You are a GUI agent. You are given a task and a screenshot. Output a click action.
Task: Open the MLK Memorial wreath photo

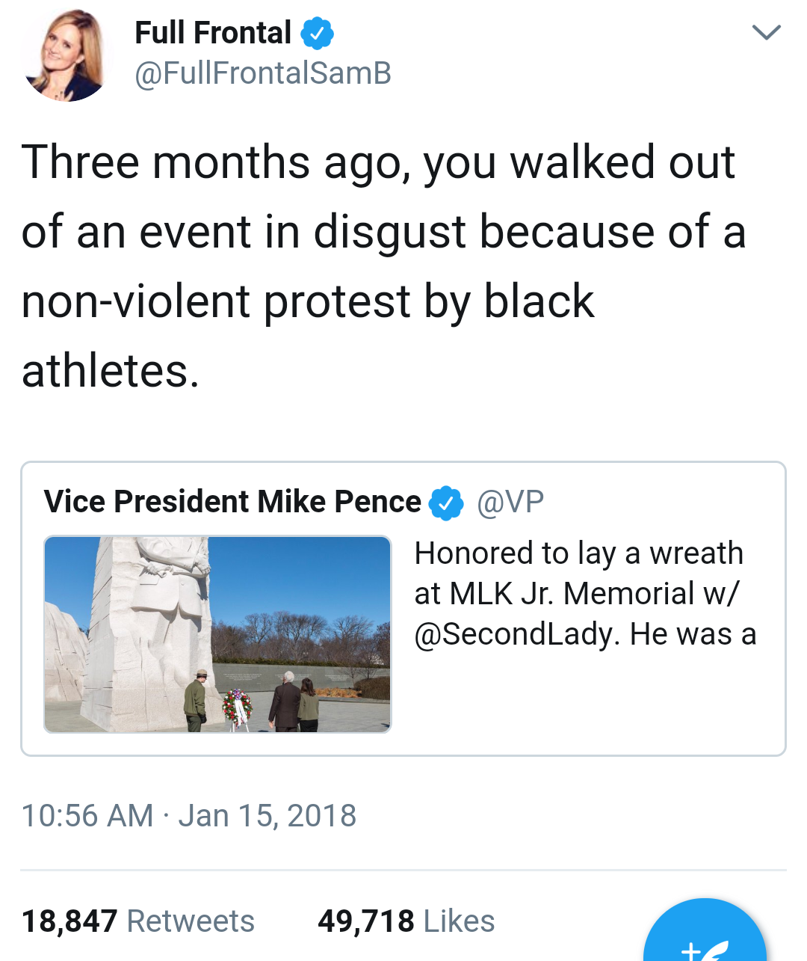[x=217, y=634]
